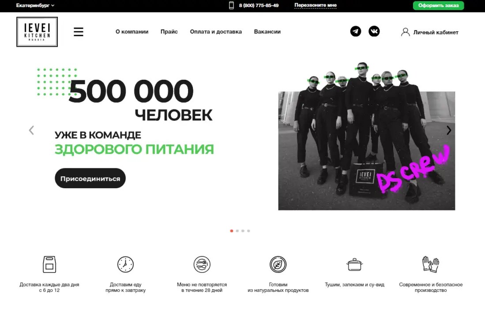
Task: Select the second carousel dot
Action: pos(237,231)
